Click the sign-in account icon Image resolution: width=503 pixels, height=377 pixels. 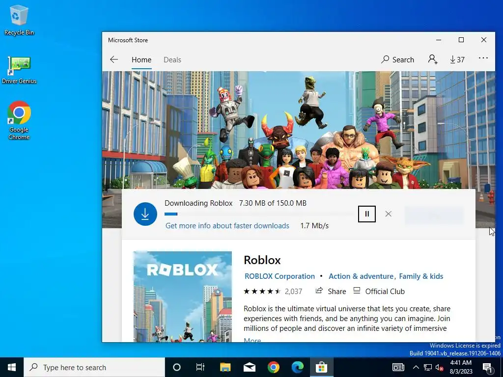click(433, 59)
